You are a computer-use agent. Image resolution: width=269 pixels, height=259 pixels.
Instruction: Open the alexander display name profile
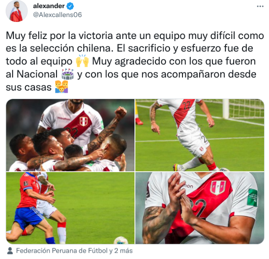tap(49, 6)
